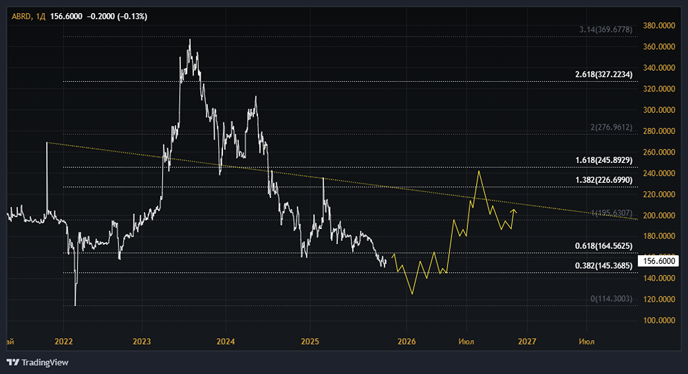Click 2026 on the time axis

[407, 341]
